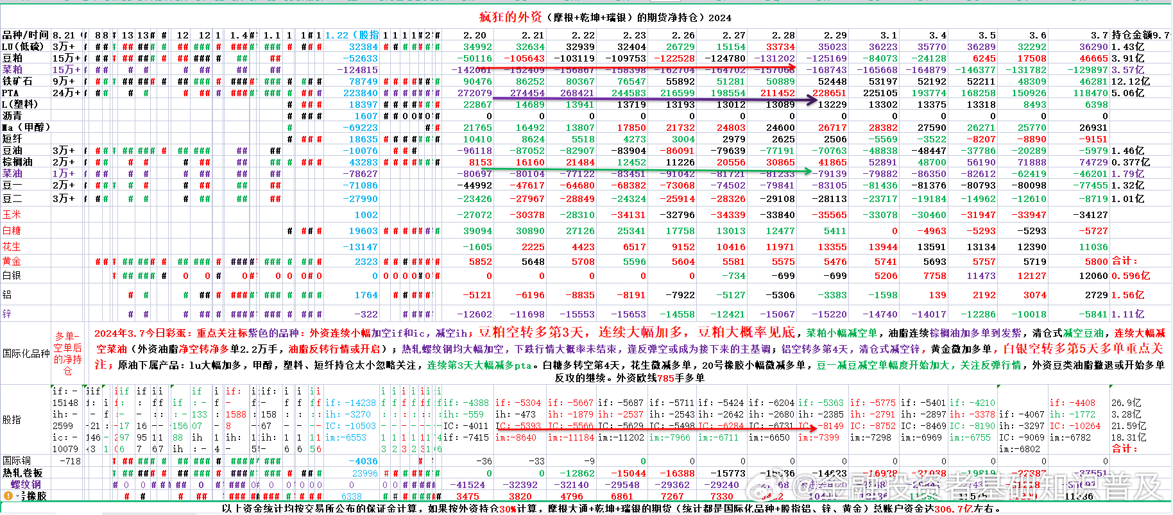Screen dimensions: 1173x515
Task: Select cell -34127 in the 玉米 row
Action: (1090, 215)
